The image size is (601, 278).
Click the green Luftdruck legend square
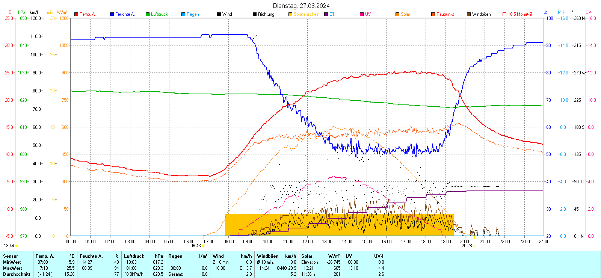148,14
